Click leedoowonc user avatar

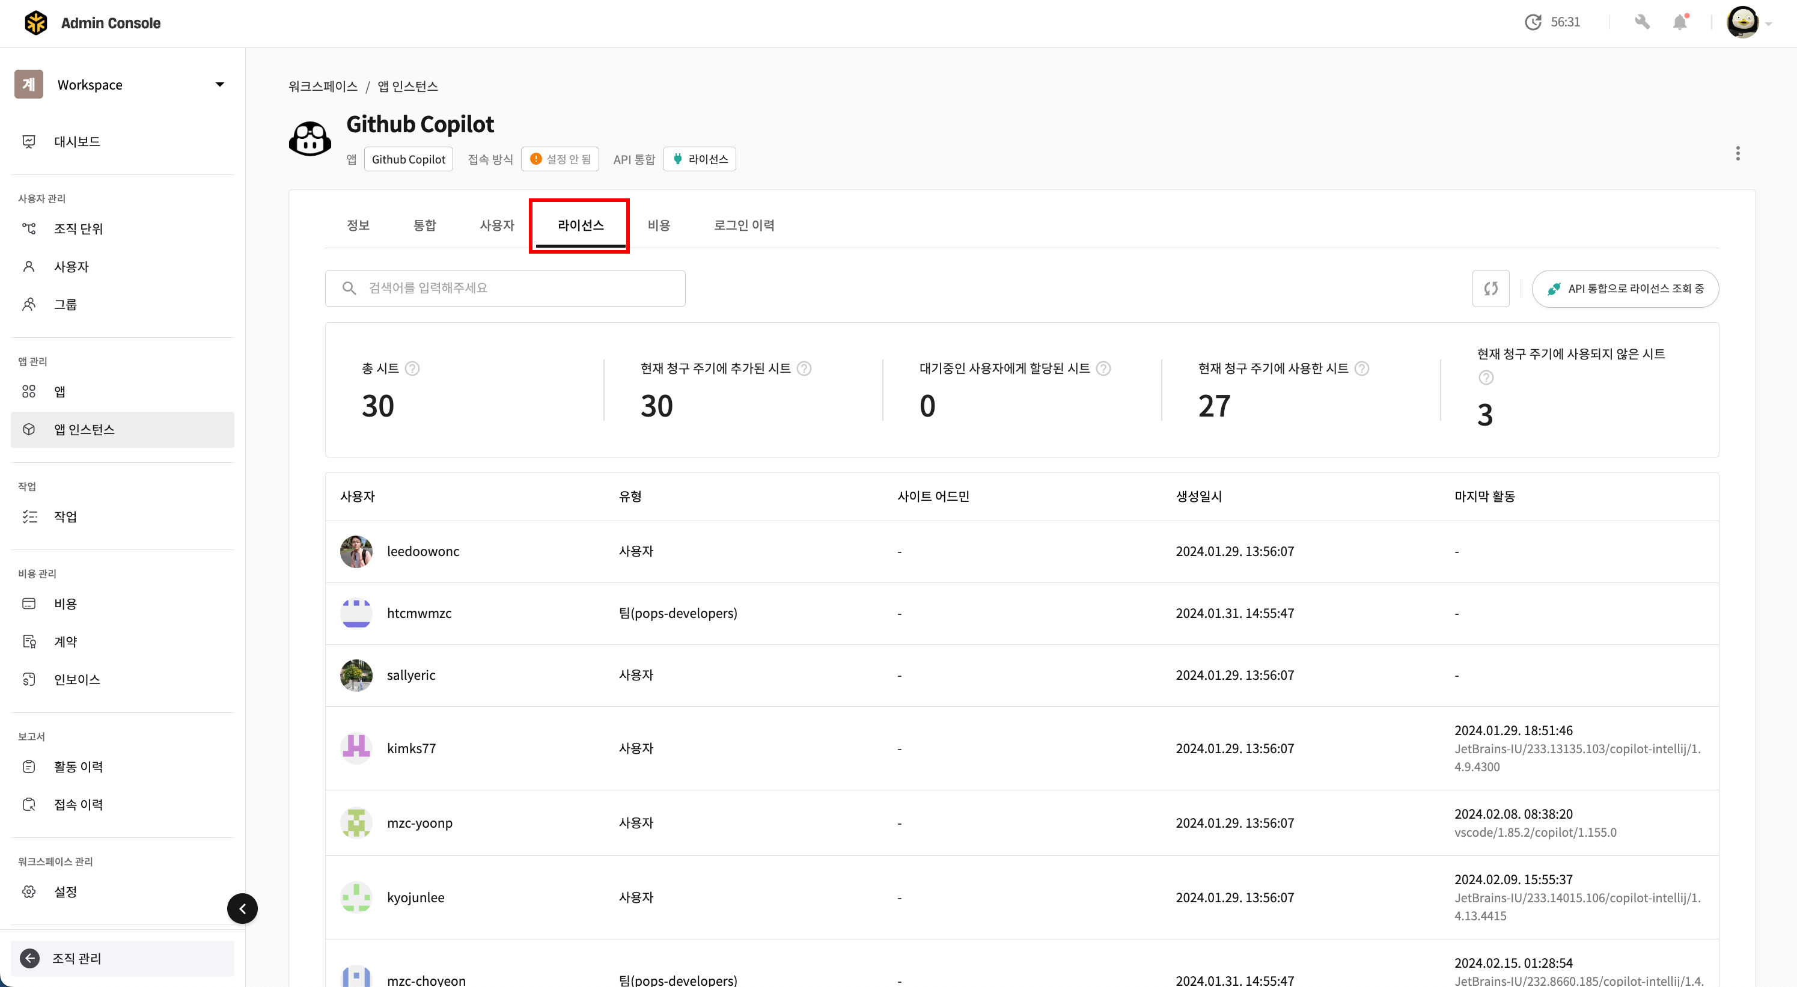coord(356,552)
